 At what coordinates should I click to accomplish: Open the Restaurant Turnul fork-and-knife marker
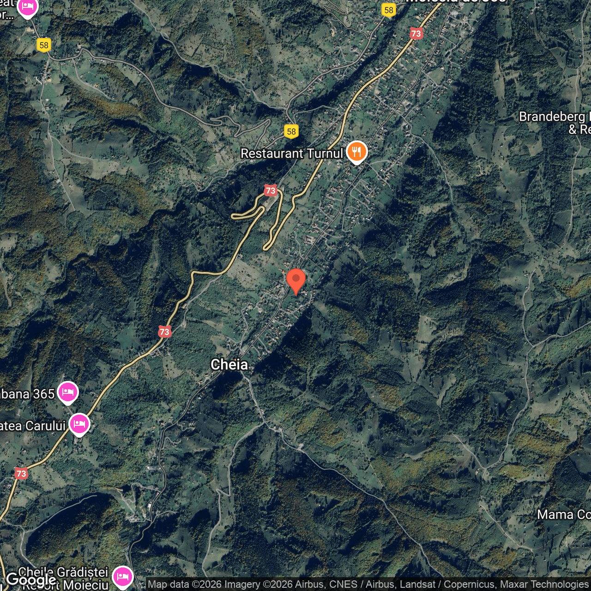click(356, 151)
